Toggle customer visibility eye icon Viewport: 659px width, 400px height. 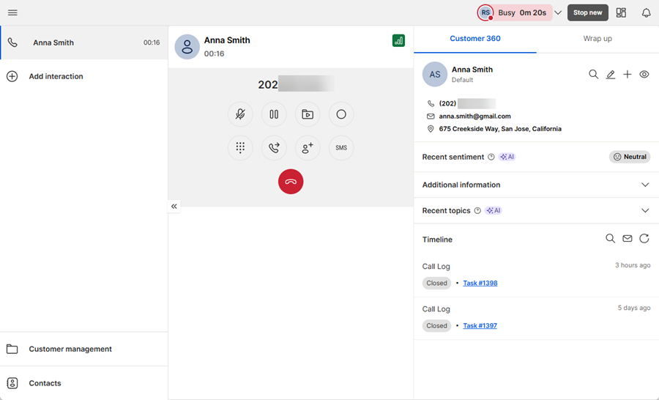(644, 75)
